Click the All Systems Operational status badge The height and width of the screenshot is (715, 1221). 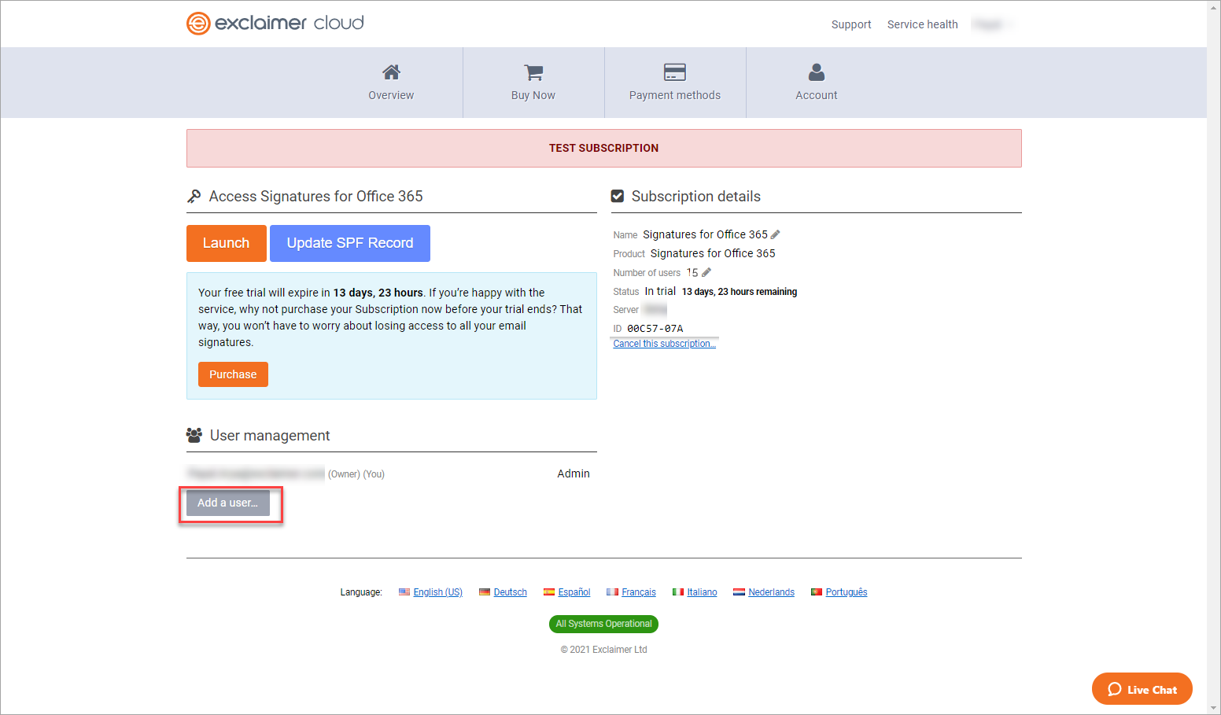(603, 624)
